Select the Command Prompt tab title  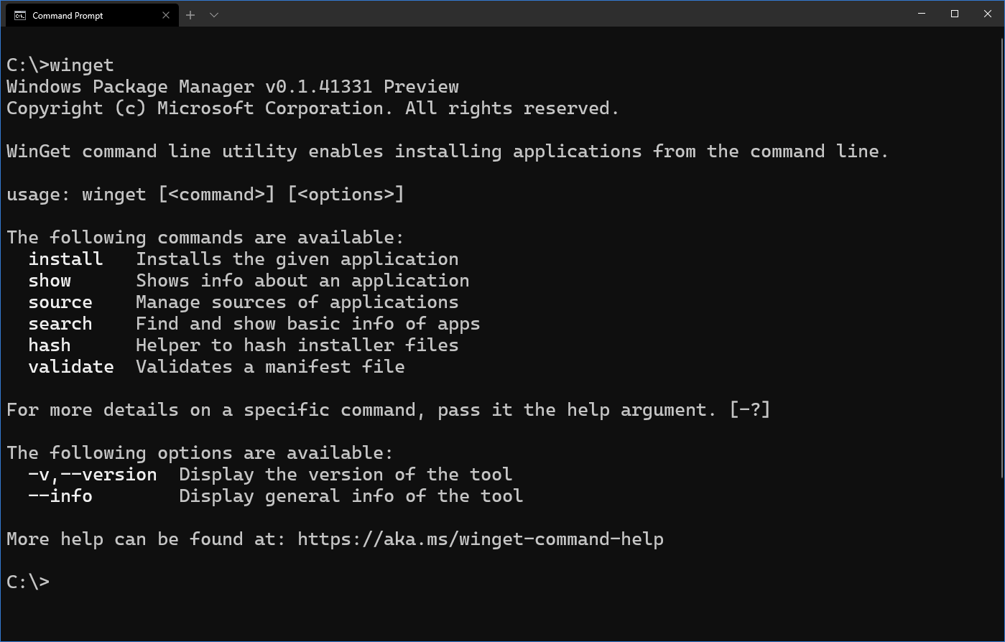(68, 15)
